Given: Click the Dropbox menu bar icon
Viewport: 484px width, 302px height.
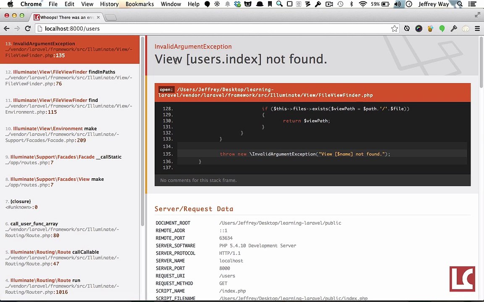Looking at the screenshot, I should pos(237,4).
